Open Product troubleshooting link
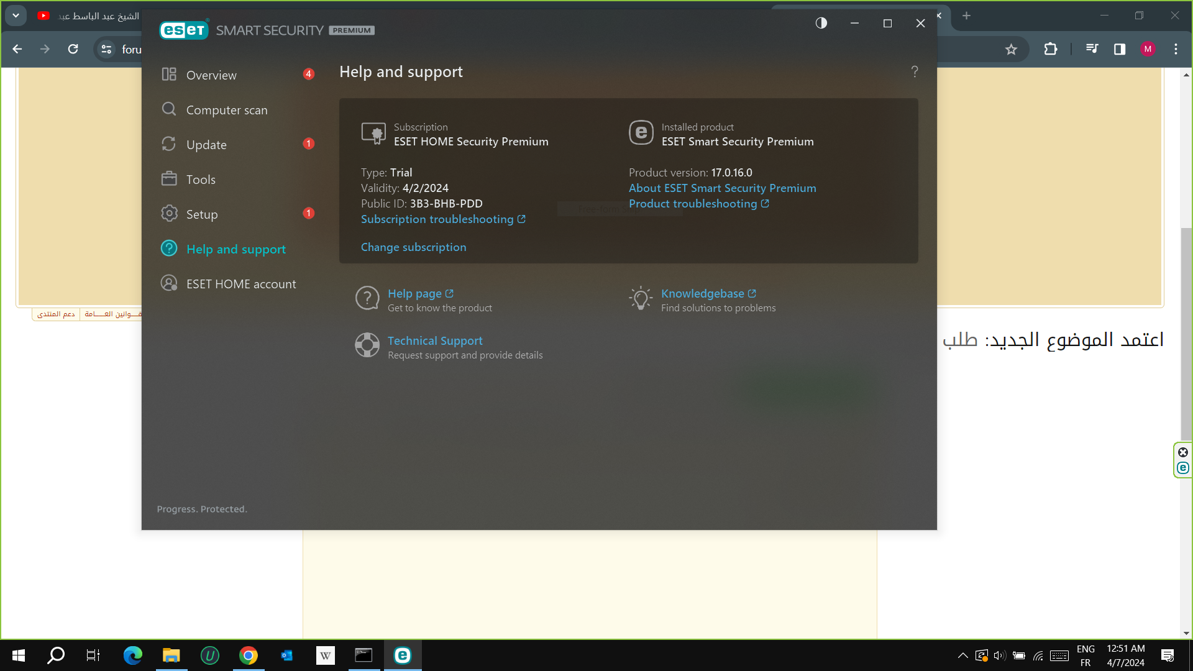Viewport: 1193px width, 671px height. point(698,204)
